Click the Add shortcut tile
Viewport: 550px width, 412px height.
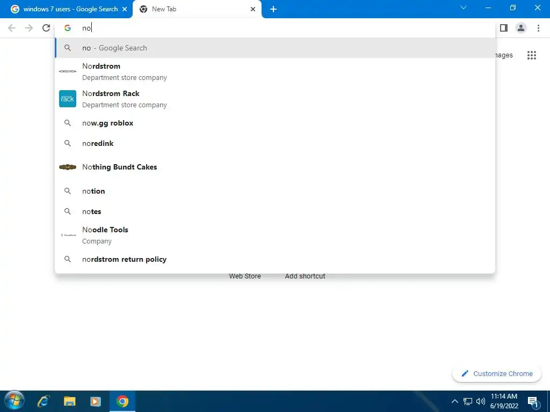(x=305, y=276)
